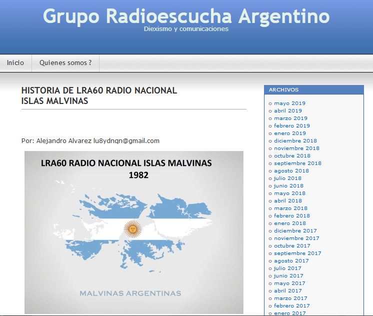Open the julio 2018 archive
The height and width of the screenshot is (316, 373).
coord(287,178)
